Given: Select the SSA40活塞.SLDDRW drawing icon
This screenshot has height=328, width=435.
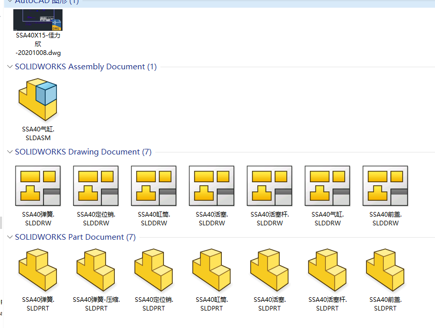Looking at the screenshot, I should (x=212, y=186).
